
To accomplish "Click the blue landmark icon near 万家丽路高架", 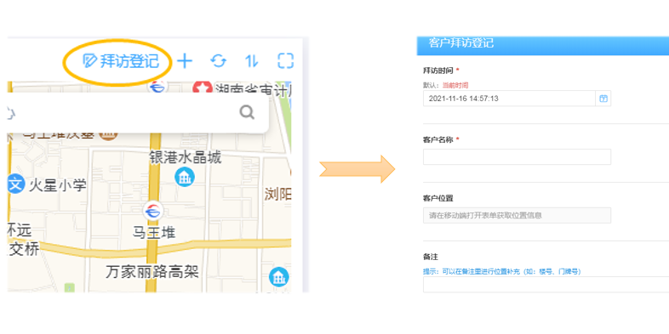I will click(279, 277).
